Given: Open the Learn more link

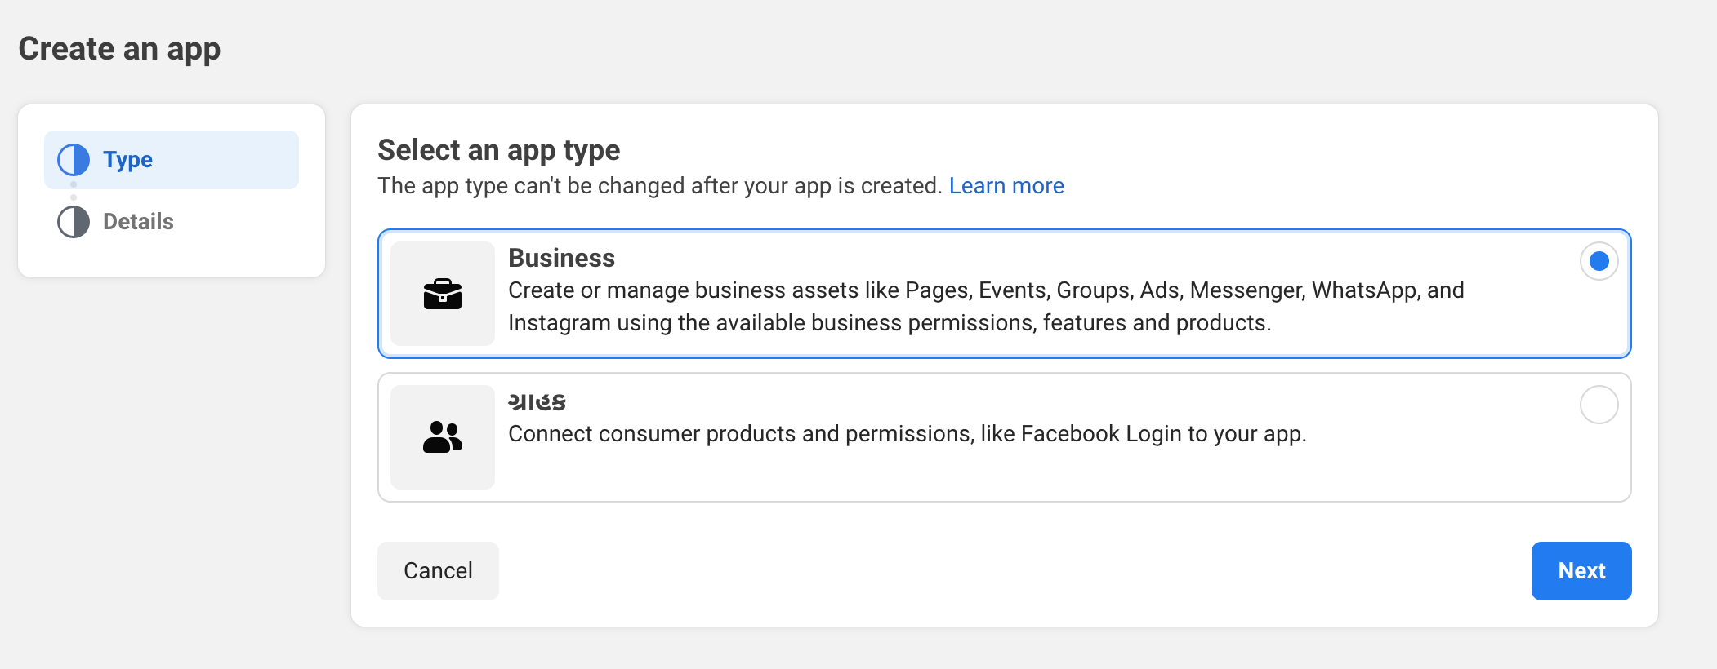Looking at the screenshot, I should [1006, 186].
